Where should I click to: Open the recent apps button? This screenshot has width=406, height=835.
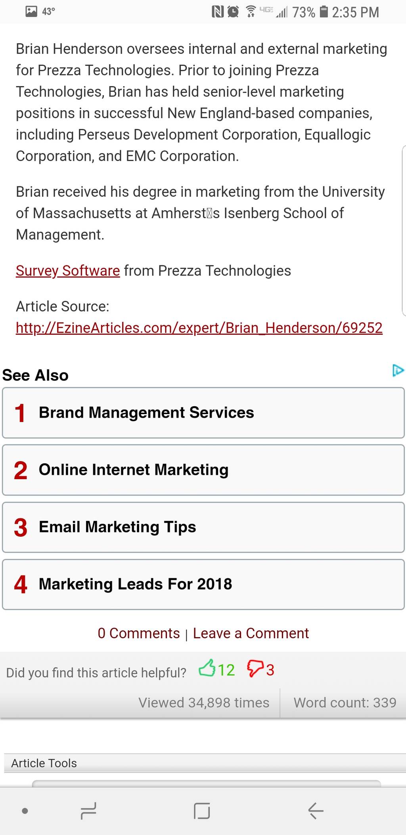point(88,810)
